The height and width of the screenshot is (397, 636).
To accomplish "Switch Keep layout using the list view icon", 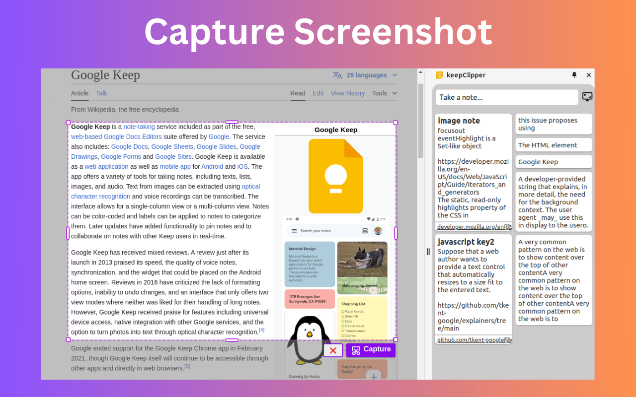I will coord(366,231).
